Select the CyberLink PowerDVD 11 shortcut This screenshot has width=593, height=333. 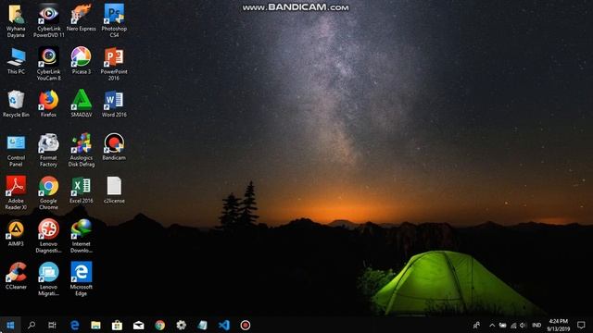(x=49, y=20)
